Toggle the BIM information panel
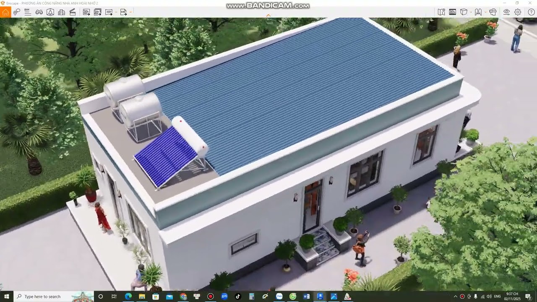The image size is (537, 302). point(28,12)
